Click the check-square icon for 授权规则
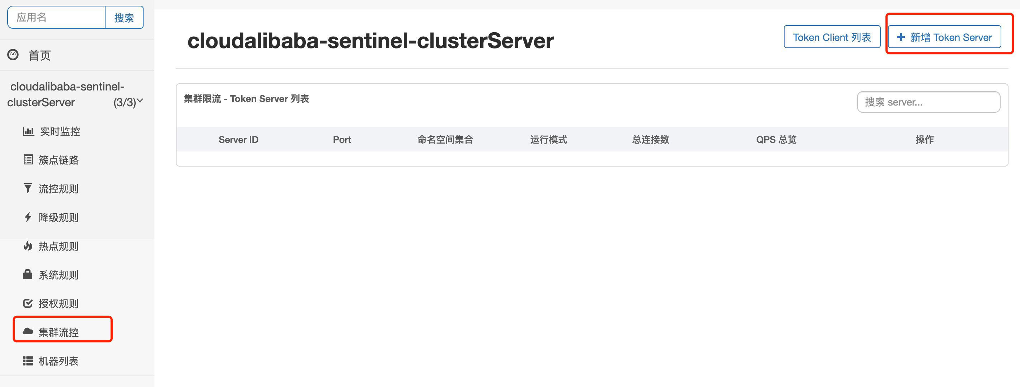This screenshot has width=1020, height=387. [28, 303]
